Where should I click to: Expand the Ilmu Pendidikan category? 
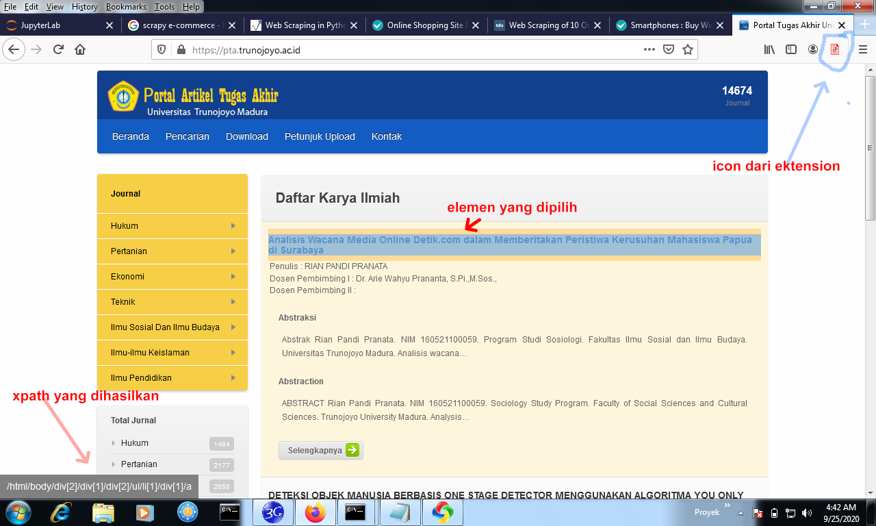172,378
